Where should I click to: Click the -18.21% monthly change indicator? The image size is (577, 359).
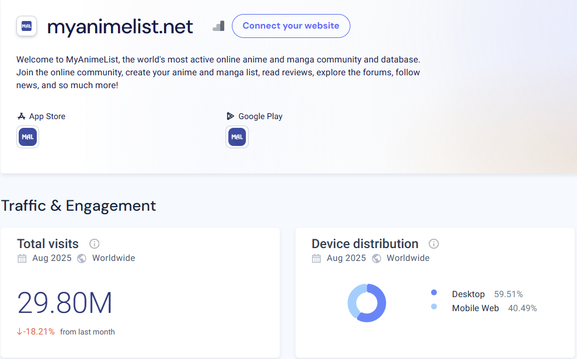pyautogui.click(x=36, y=332)
